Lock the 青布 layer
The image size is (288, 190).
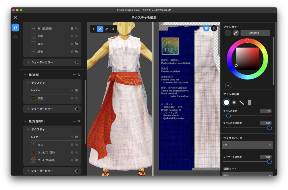tap(72, 44)
